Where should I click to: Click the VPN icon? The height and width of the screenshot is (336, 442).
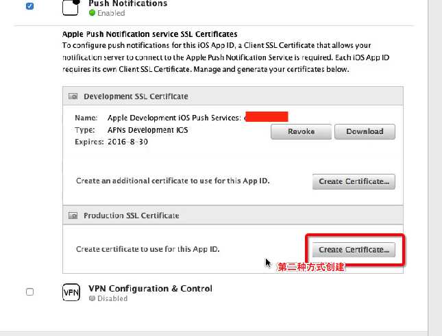point(71,292)
